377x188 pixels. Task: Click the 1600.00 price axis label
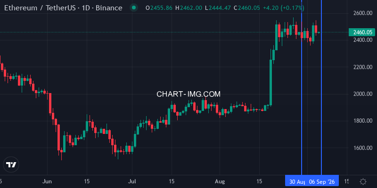point(363,148)
